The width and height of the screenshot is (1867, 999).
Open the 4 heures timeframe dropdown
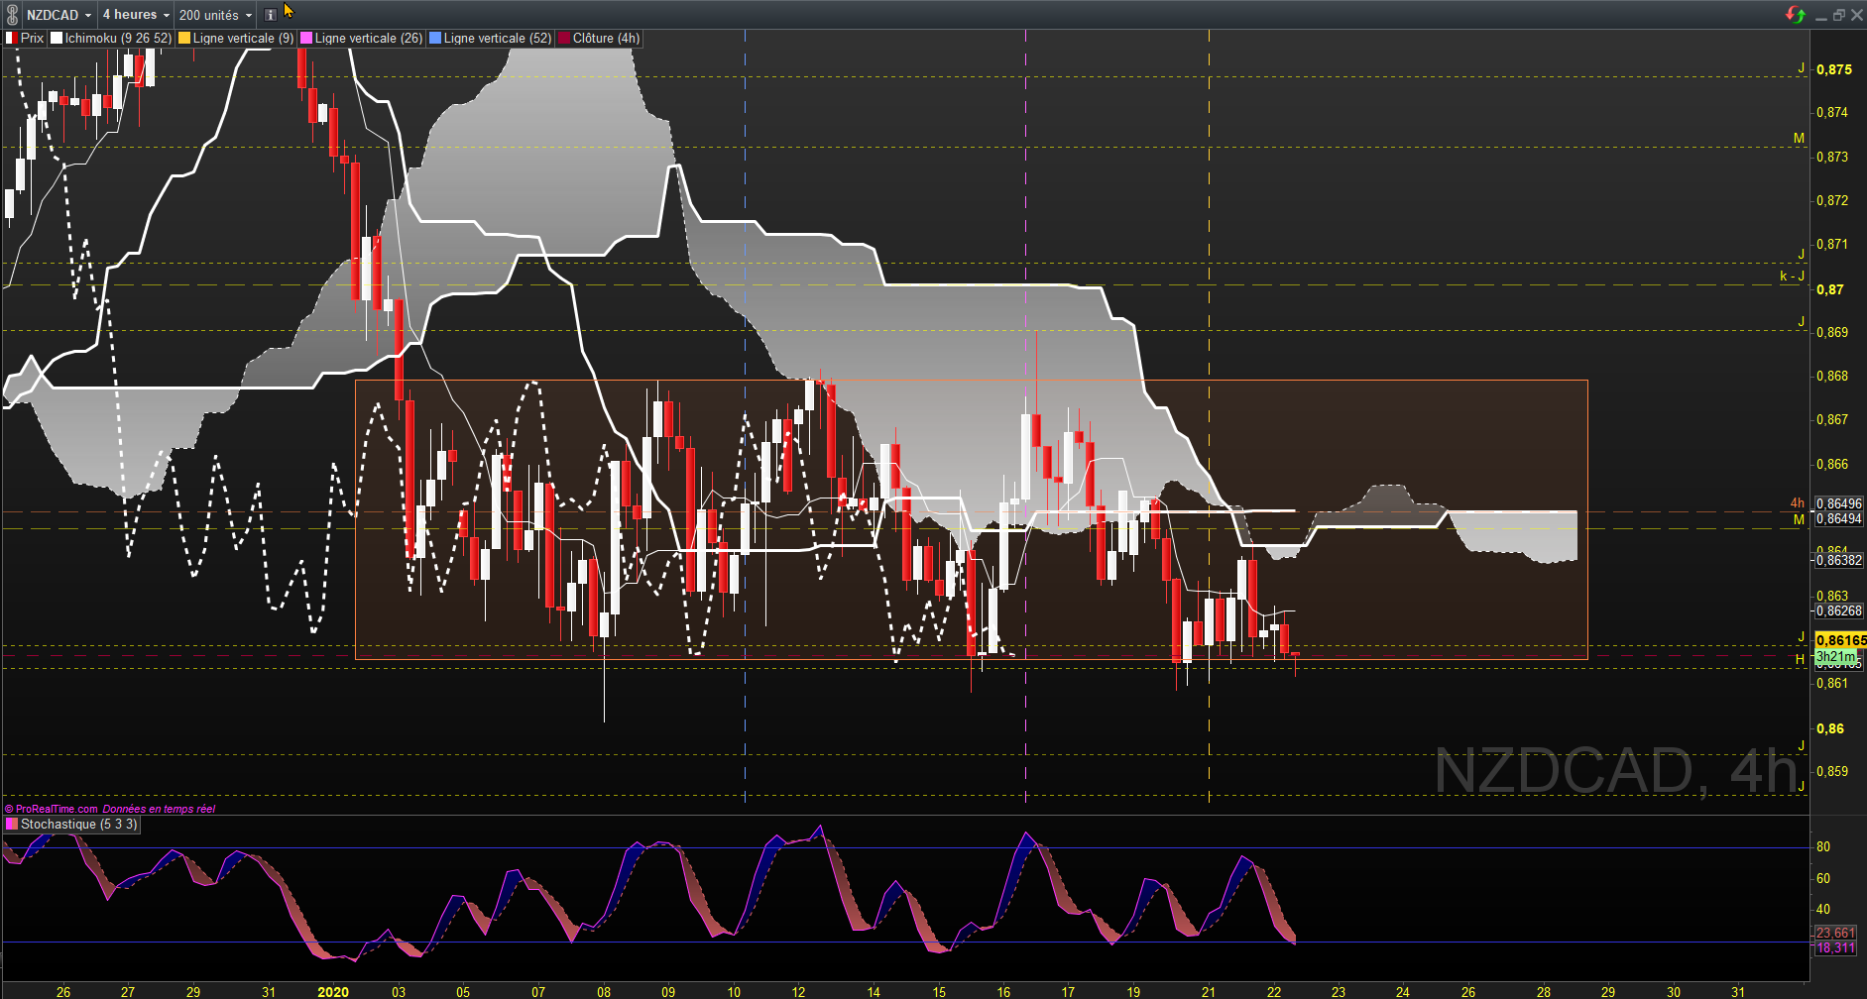136,15
